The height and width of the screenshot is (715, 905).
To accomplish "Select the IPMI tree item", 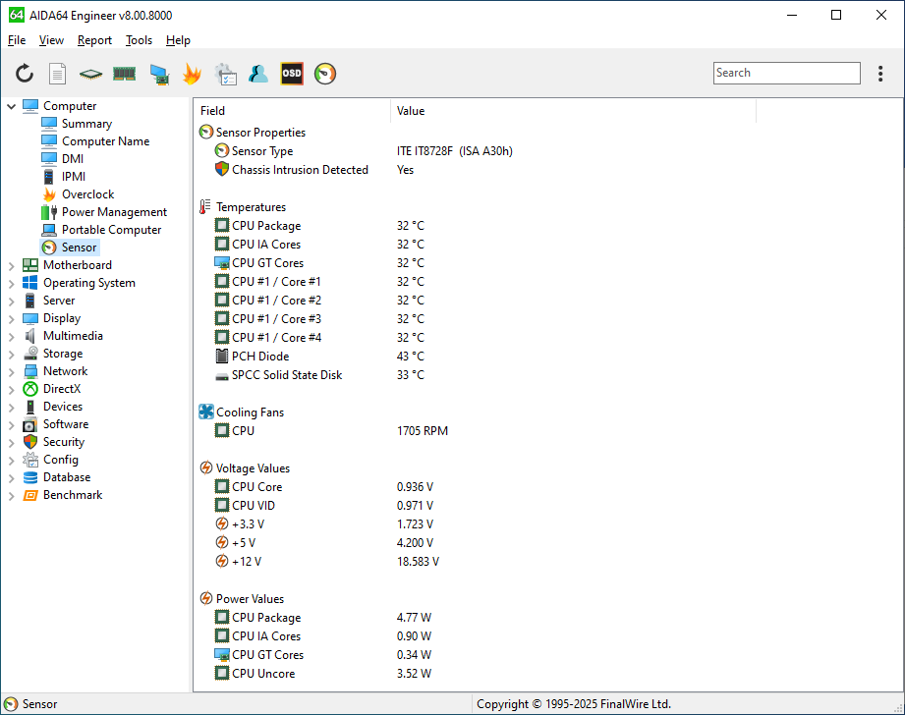I will point(74,177).
